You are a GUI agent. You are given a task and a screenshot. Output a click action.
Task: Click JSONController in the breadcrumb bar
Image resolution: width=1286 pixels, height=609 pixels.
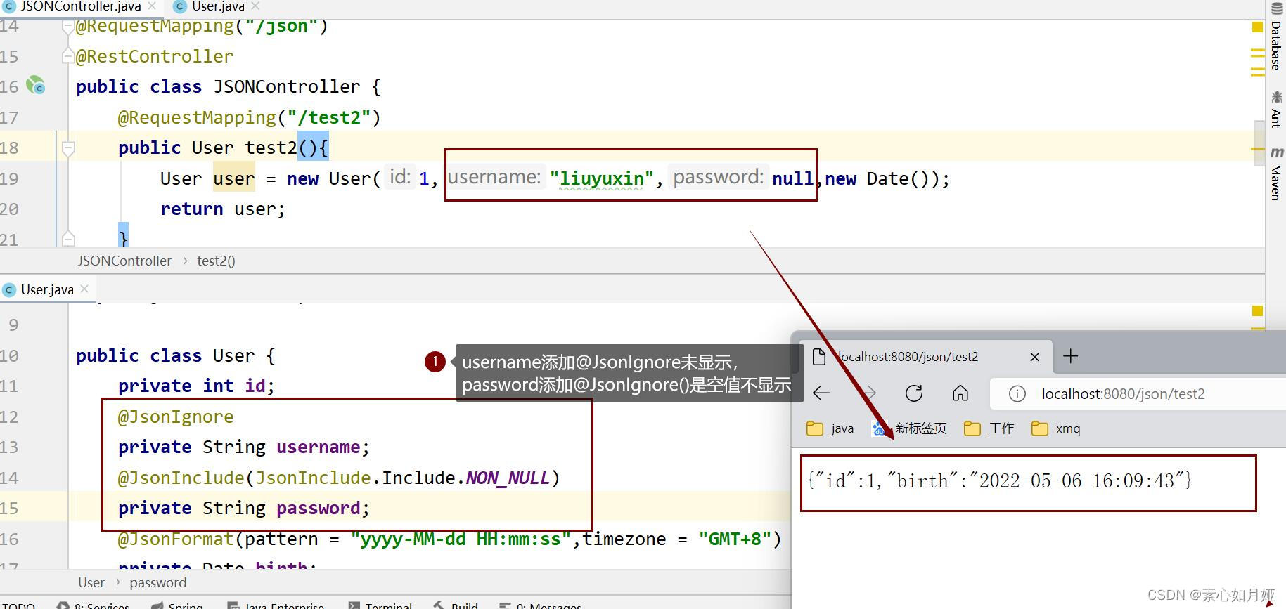124,261
